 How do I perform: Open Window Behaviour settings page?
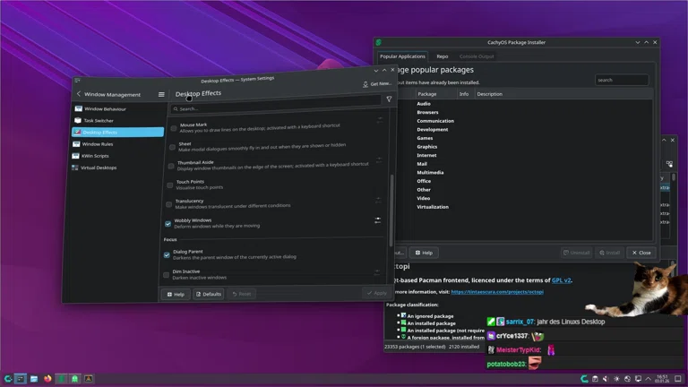(x=105, y=108)
